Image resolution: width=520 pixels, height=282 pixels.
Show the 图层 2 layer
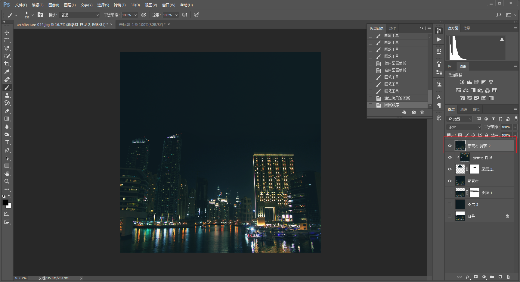pyautogui.click(x=450, y=205)
